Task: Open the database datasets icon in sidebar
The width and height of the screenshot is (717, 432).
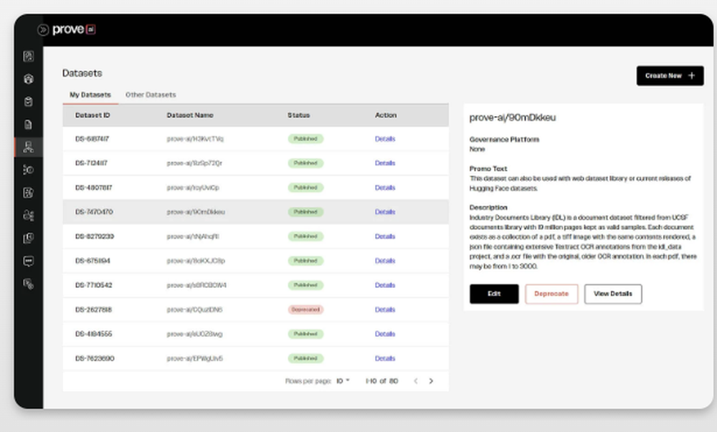Action: pyautogui.click(x=29, y=102)
